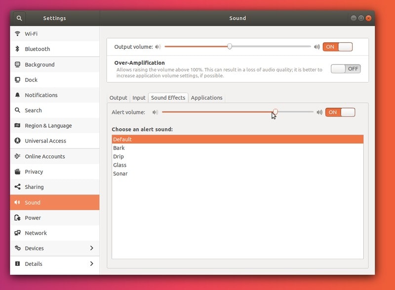The height and width of the screenshot is (290, 395).
Task: Switch to the Output tab
Action: [x=118, y=98]
